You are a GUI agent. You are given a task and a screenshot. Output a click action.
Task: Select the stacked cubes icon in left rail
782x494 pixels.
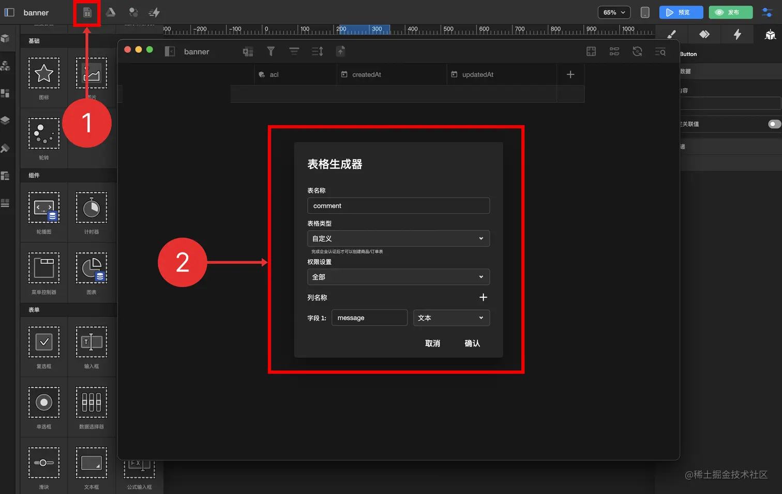click(x=5, y=66)
